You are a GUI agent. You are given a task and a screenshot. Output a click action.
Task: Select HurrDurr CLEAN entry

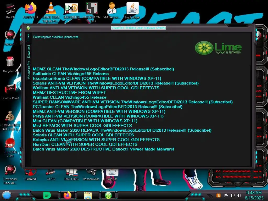(x=85, y=144)
